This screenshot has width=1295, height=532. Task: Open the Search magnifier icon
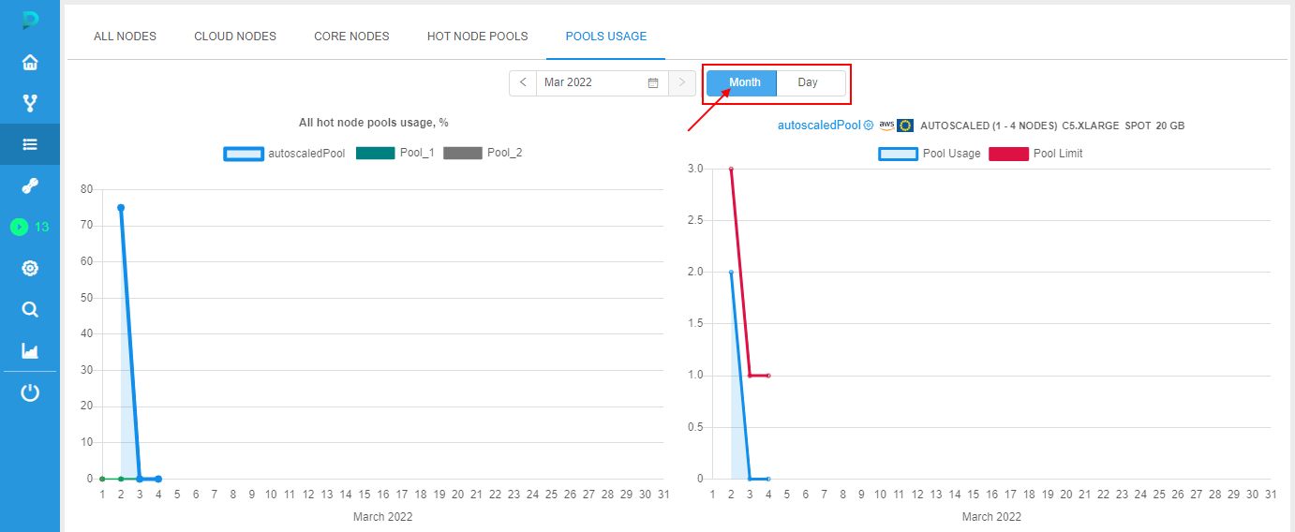[x=30, y=309]
